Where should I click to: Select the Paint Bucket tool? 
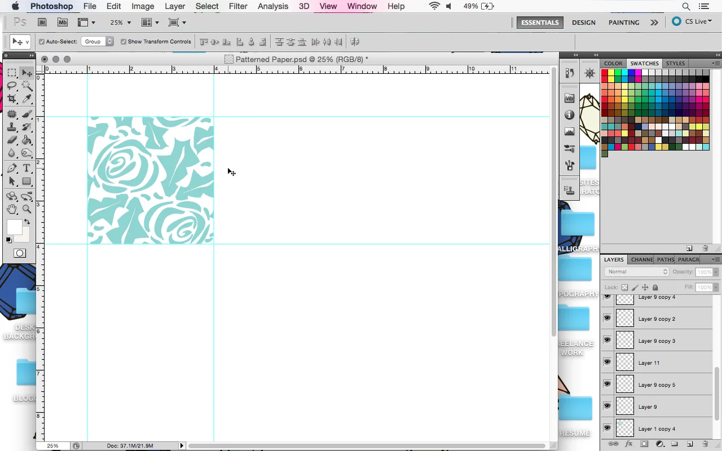[x=27, y=140]
